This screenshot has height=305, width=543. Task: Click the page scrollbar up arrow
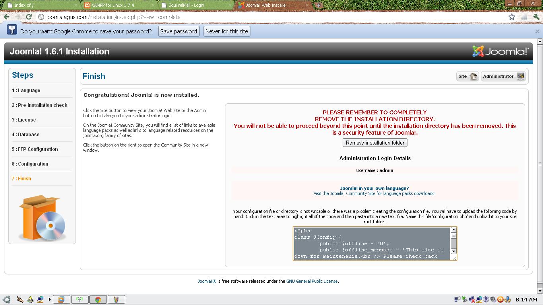pyautogui.click(x=540, y=41)
